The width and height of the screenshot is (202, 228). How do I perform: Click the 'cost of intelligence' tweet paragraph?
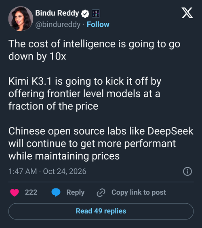[95, 50]
